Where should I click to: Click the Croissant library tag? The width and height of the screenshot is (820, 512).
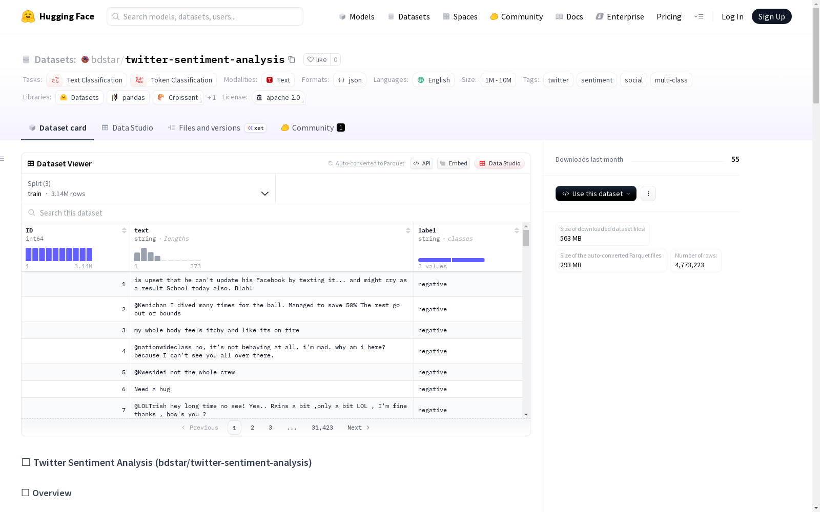coord(178,97)
